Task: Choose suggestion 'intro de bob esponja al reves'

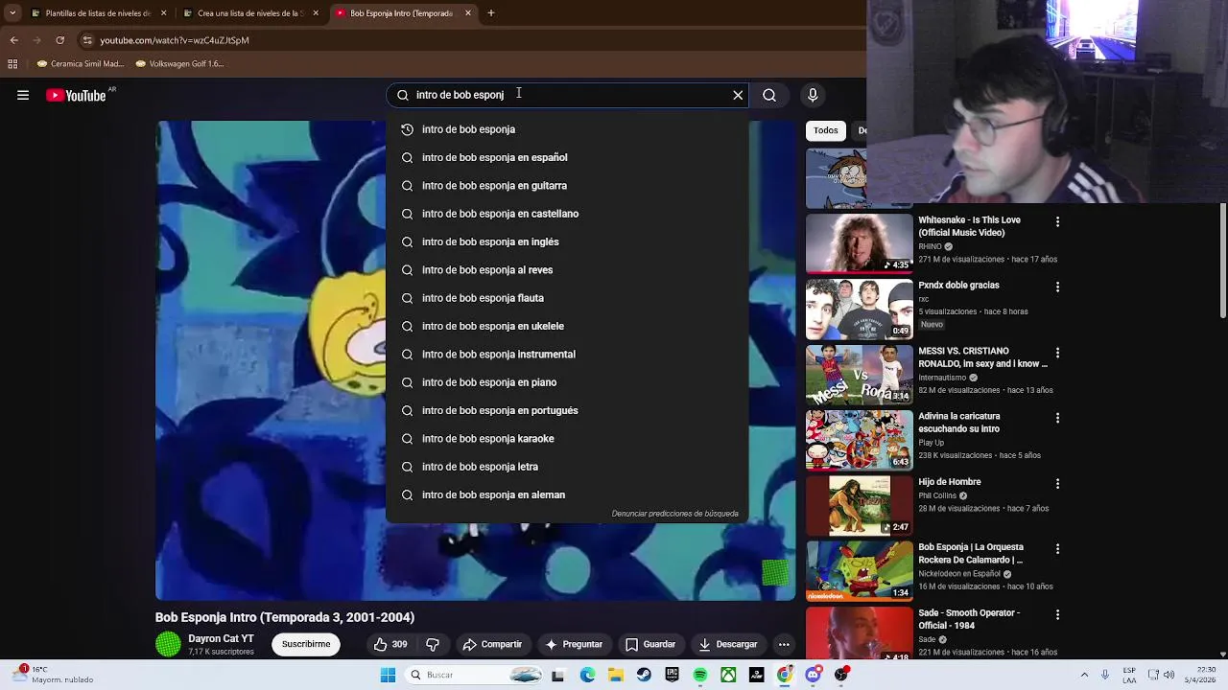Action: pos(566,270)
